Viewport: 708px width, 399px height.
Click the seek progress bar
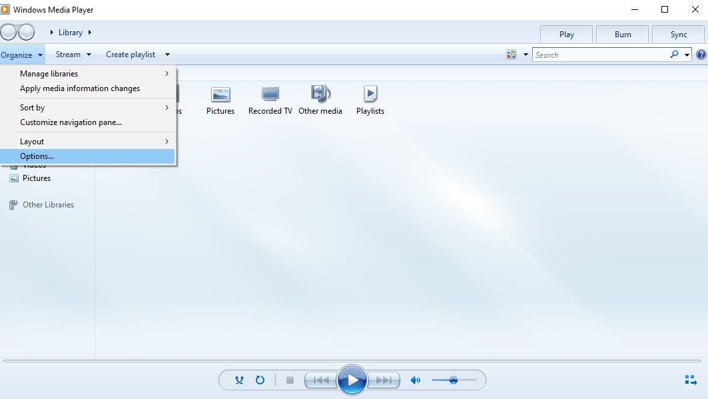pyautogui.click(x=352, y=360)
